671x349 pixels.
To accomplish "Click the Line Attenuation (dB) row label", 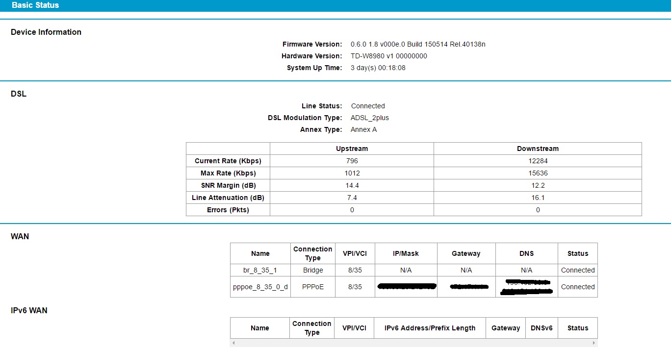I will 228,198.
